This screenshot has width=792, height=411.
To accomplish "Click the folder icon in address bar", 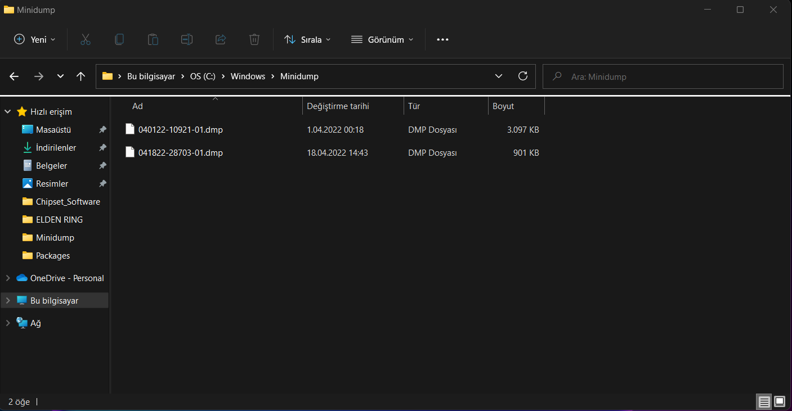I will tap(108, 76).
